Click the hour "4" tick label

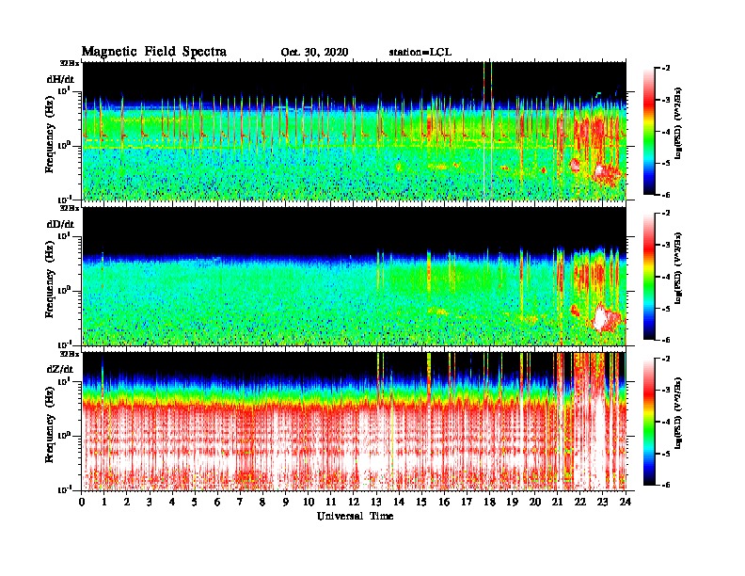[172, 502]
